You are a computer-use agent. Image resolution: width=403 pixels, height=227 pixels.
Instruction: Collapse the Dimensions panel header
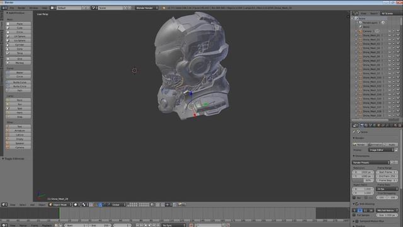click(361, 156)
